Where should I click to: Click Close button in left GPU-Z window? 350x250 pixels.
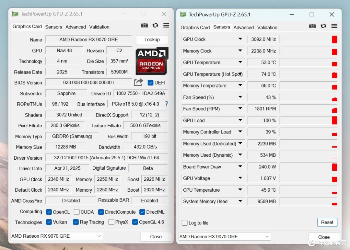pos(156,237)
